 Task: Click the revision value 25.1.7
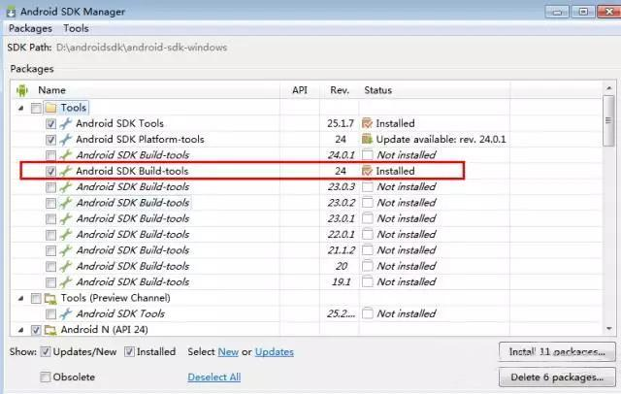pyautogui.click(x=341, y=123)
